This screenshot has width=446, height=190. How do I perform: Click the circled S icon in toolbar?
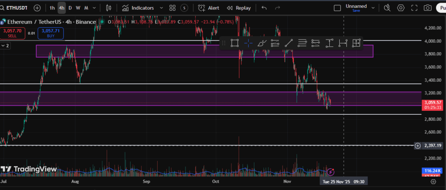pyautogui.click(x=184, y=8)
